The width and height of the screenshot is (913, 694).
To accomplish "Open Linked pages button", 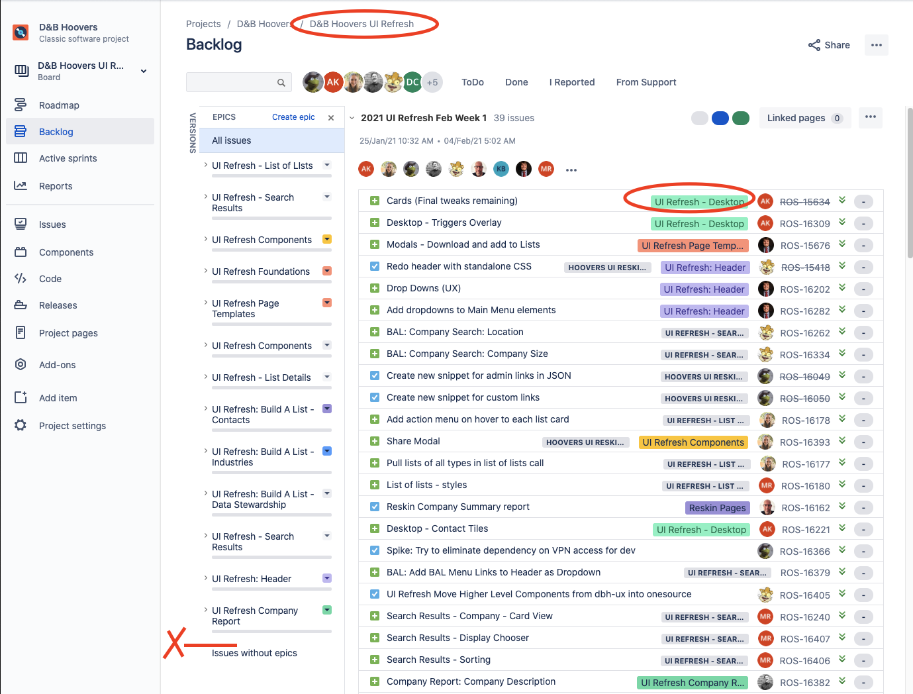I will coord(805,118).
